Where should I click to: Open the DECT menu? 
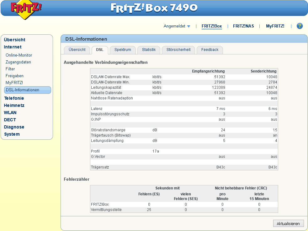pyautogui.click(x=10, y=120)
